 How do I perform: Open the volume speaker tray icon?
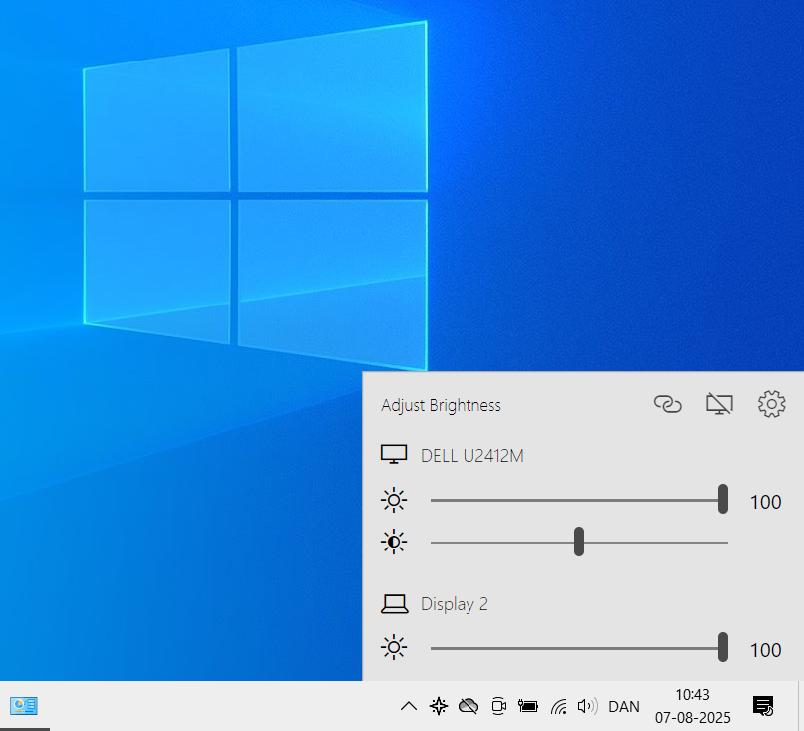click(x=587, y=706)
